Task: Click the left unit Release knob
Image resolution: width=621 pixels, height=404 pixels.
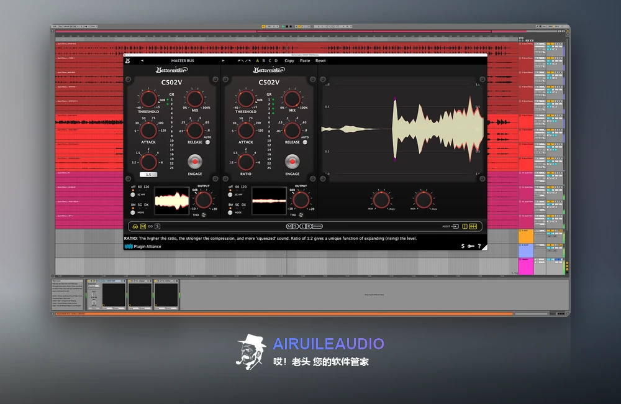Action: 195,130
